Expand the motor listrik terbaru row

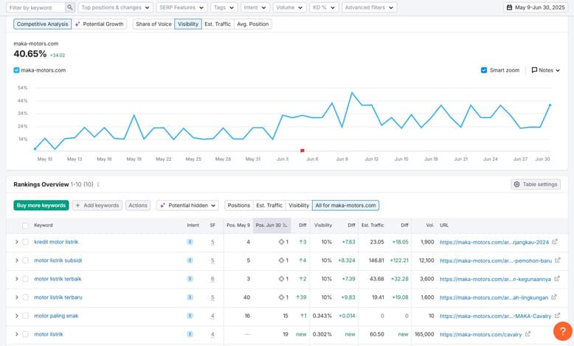point(16,297)
